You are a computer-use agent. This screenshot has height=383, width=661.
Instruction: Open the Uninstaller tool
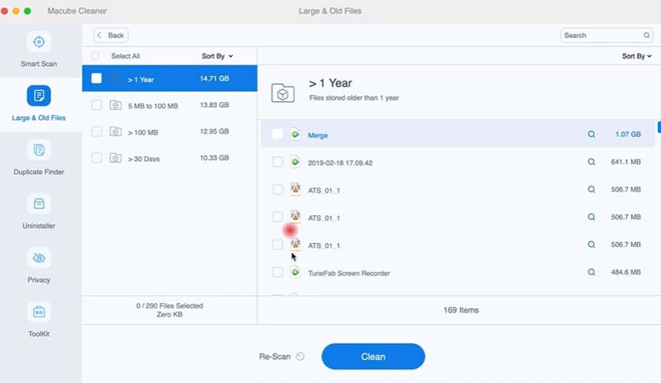pos(39,210)
